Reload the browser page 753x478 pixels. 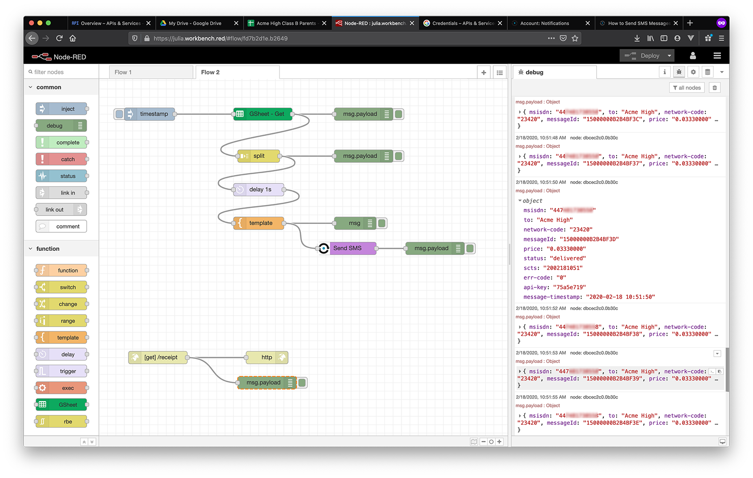[59, 38]
